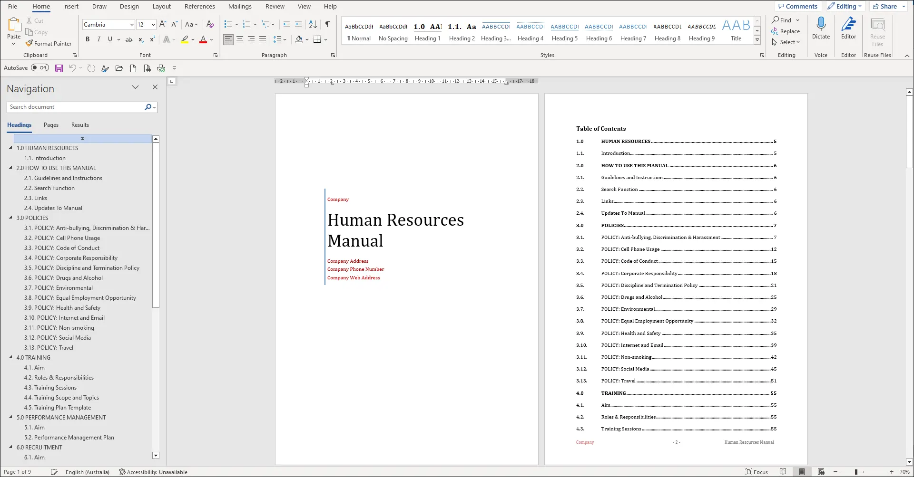Viewport: 914px width, 477px height.
Task: Open Navigation pane options chevron
Action: click(x=136, y=87)
